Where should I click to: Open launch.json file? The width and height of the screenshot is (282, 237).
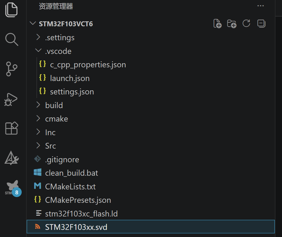click(x=70, y=78)
